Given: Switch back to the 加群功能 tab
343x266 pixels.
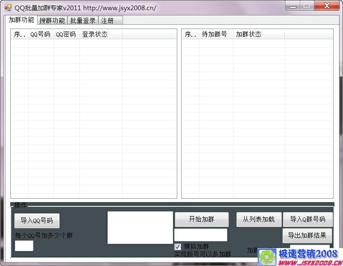Looking at the screenshot, I should [x=21, y=20].
